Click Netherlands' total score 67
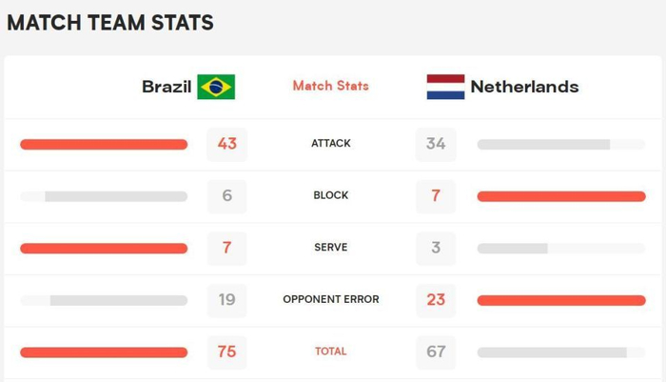The image size is (666, 382). click(x=436, y=352)
